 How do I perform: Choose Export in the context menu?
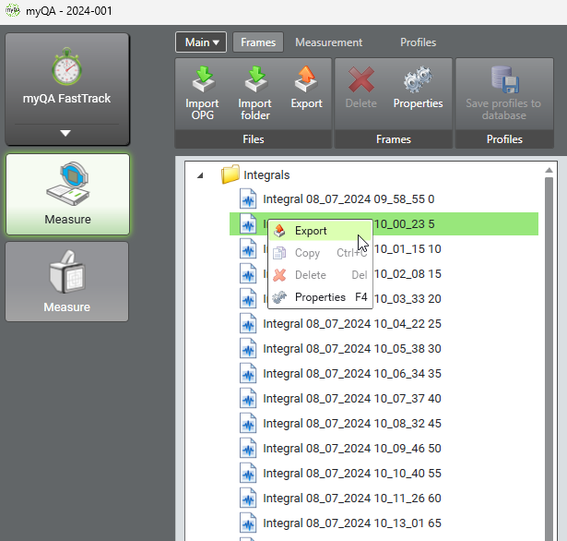(320, 231)
